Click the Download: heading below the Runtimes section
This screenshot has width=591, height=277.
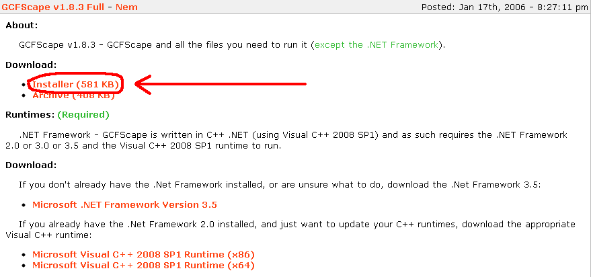point(31,165)
